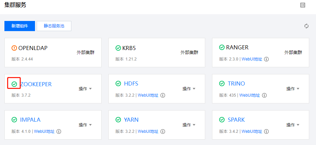Open the TRINO service name link
Image resolution: width=316 pixels, height=145 pixels.
(236, 83)
